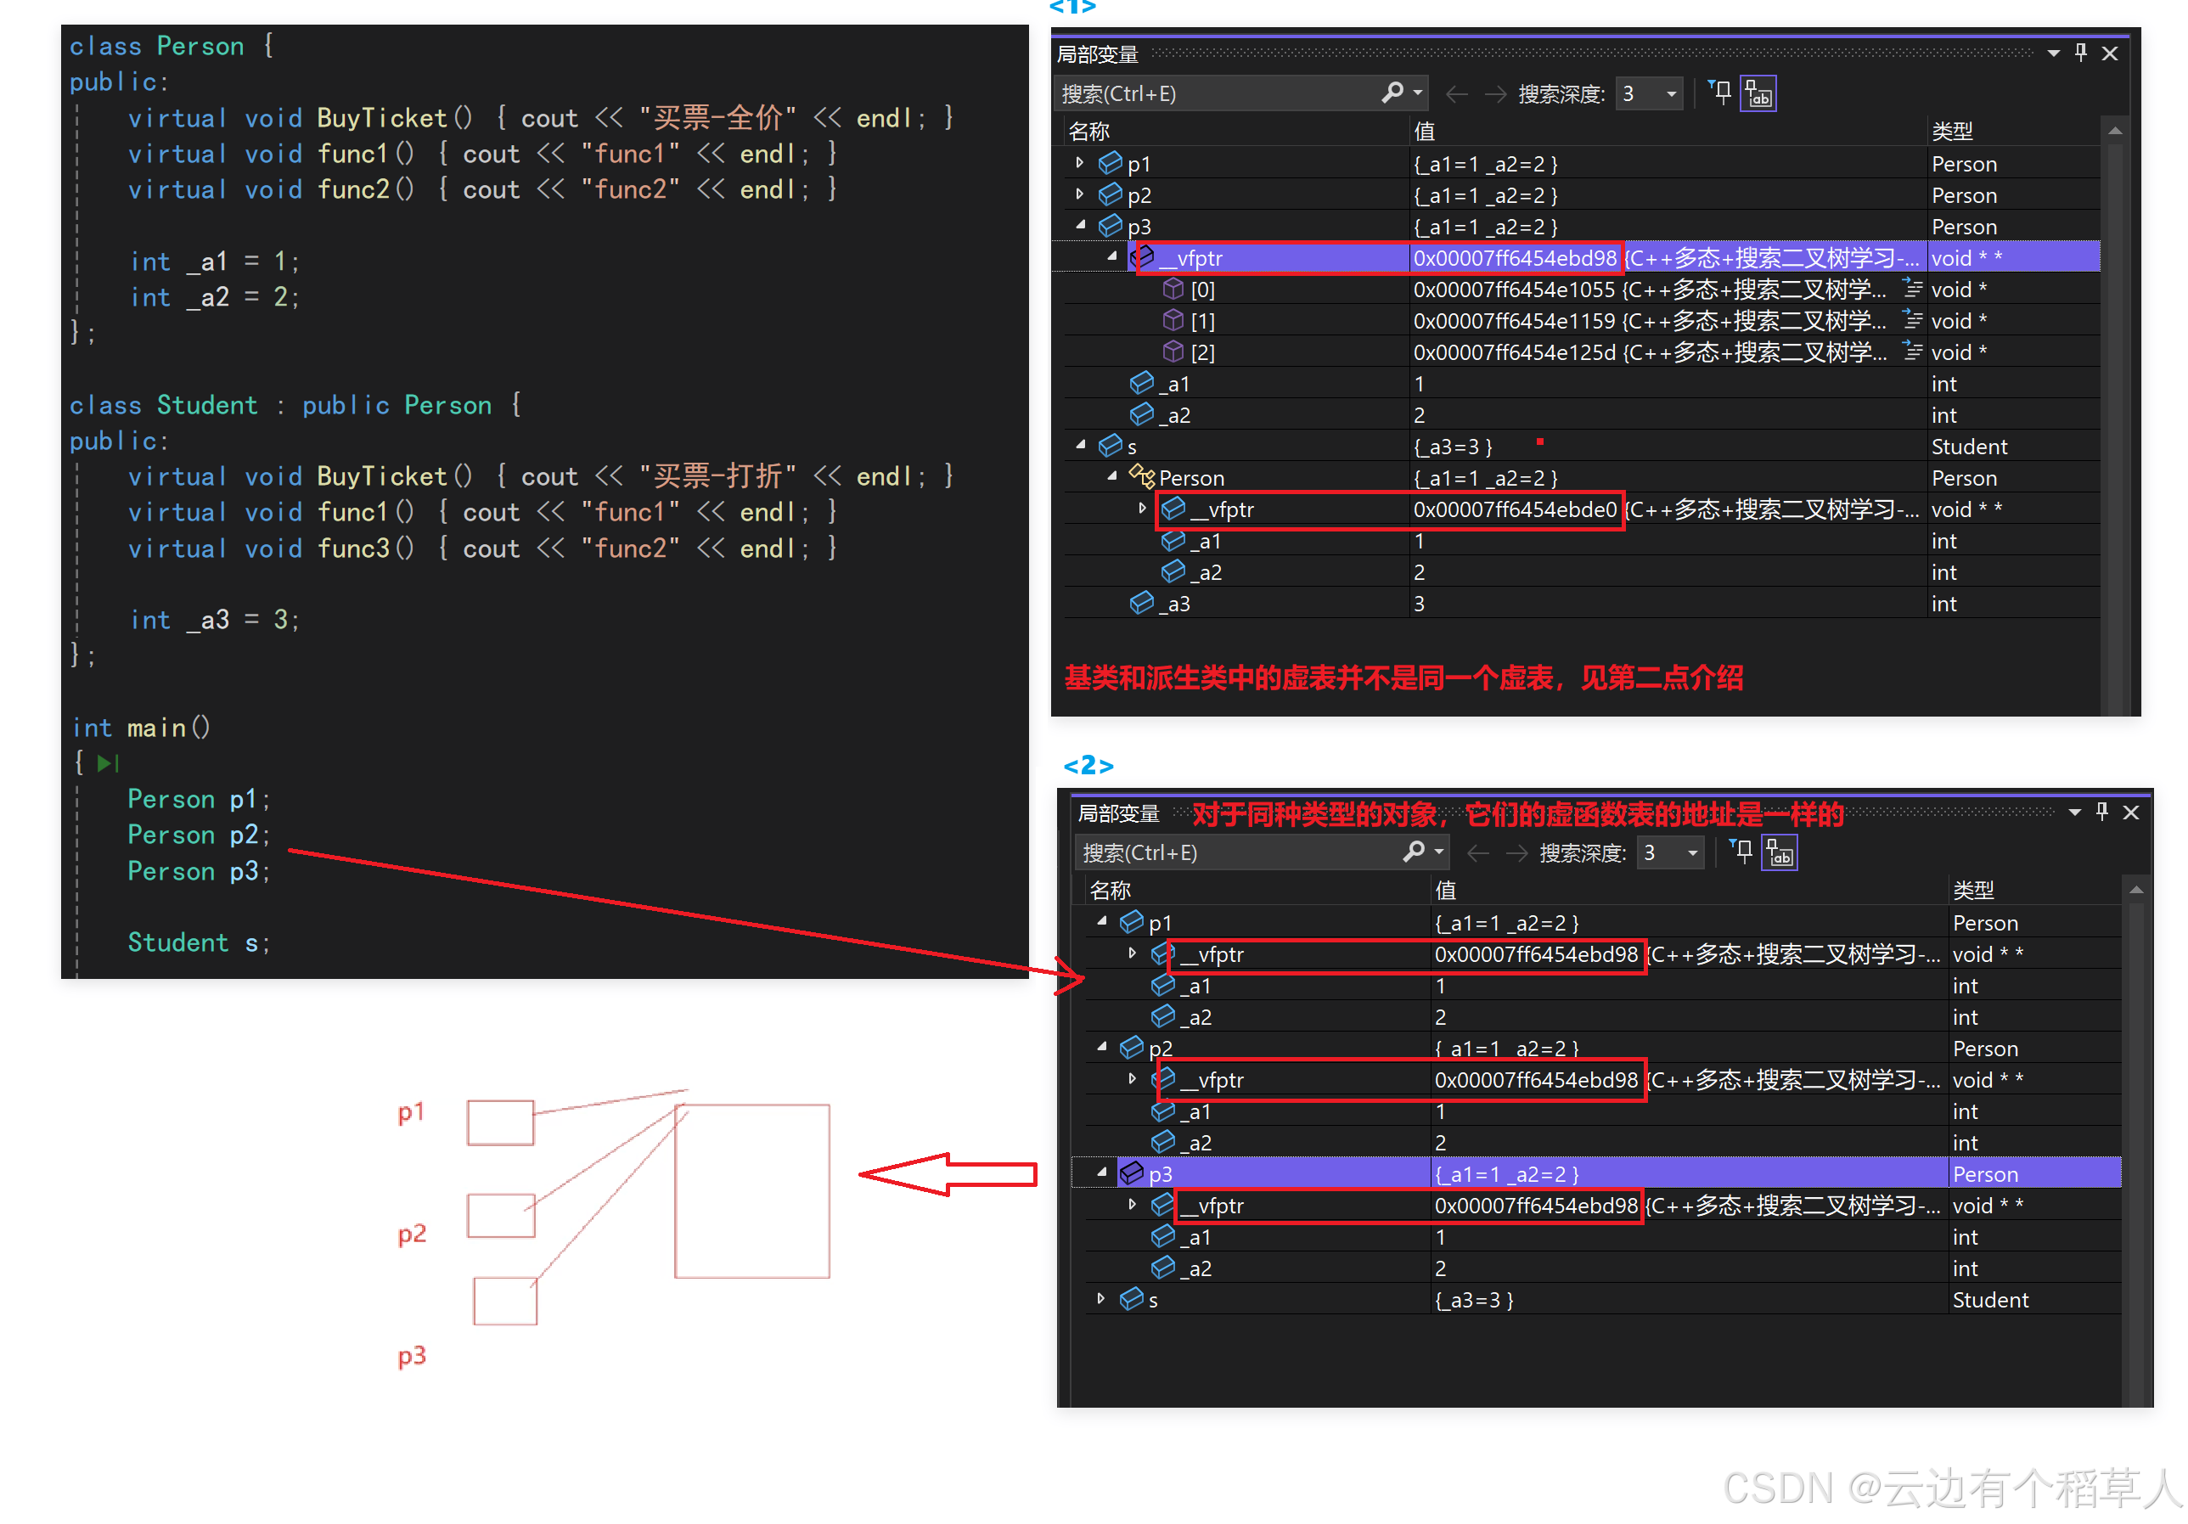Click scroll up arrow in upper panel scrollbar

tap(2115, 131)
